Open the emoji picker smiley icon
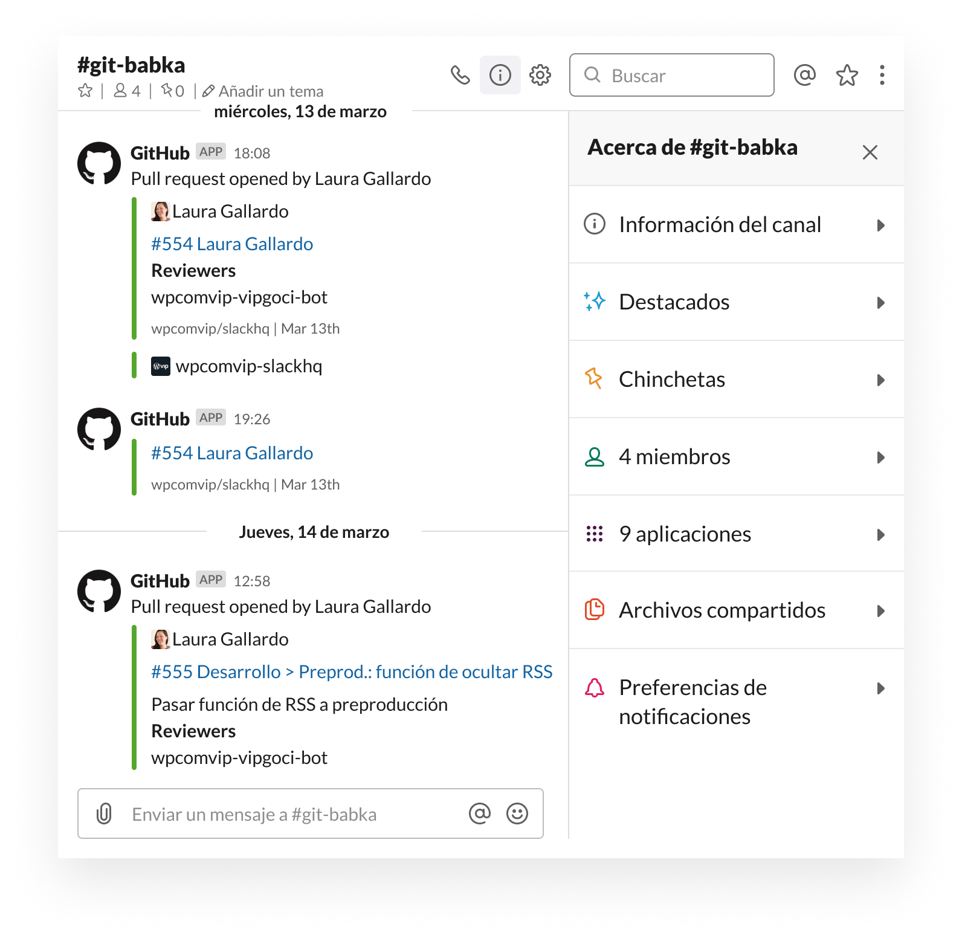The height and width of the screenshot is (938, 962). coord(517,813)
